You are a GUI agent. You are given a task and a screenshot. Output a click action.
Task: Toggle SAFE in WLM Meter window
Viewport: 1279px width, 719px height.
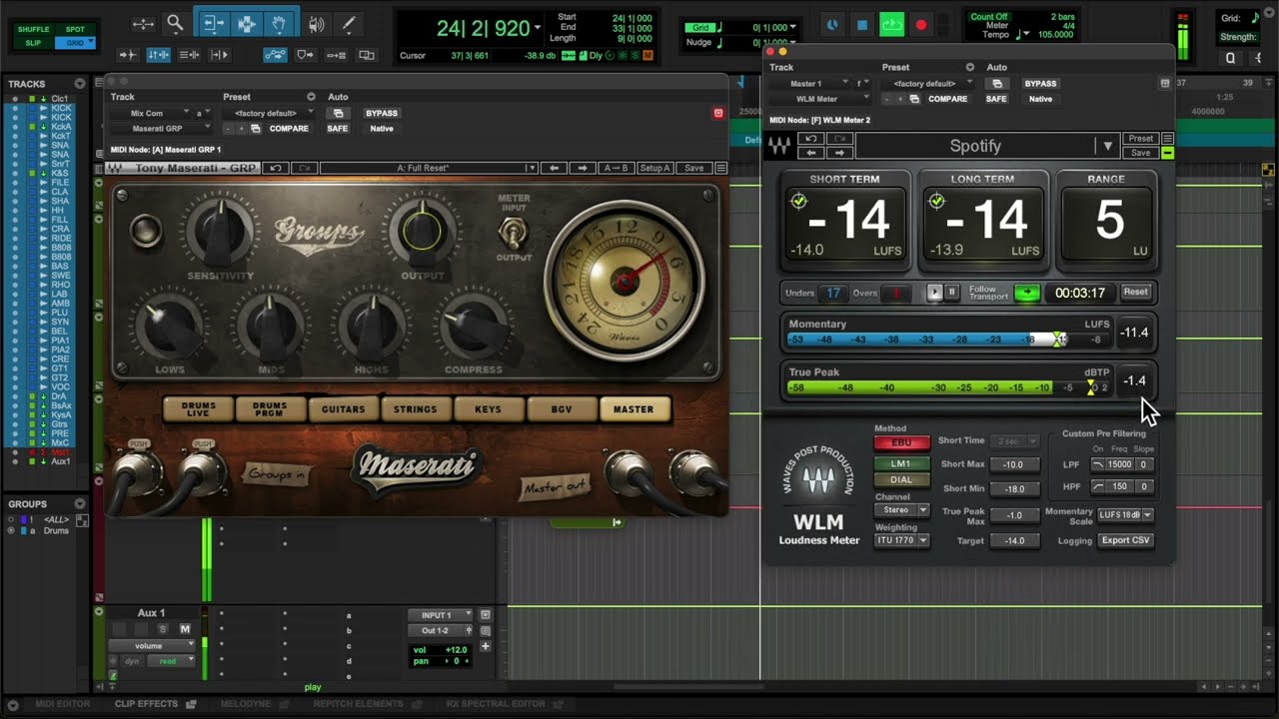pyautogui.click(x=996, y=99)
